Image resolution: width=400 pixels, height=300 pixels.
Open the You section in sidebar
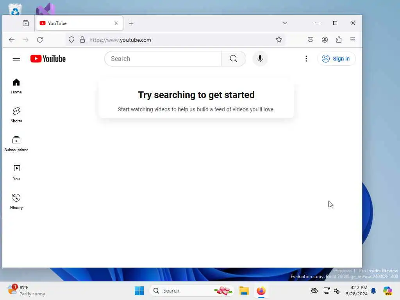click(16, 173)
